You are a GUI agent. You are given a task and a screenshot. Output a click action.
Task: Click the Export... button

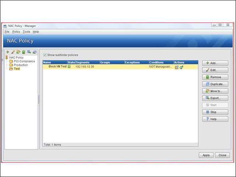coord(215,98)
